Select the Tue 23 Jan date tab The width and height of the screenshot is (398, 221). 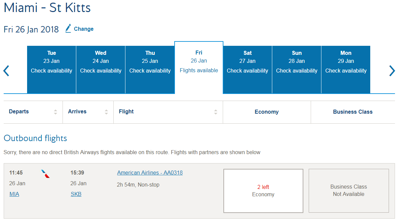pyautogui.click(x=52, y=70)
